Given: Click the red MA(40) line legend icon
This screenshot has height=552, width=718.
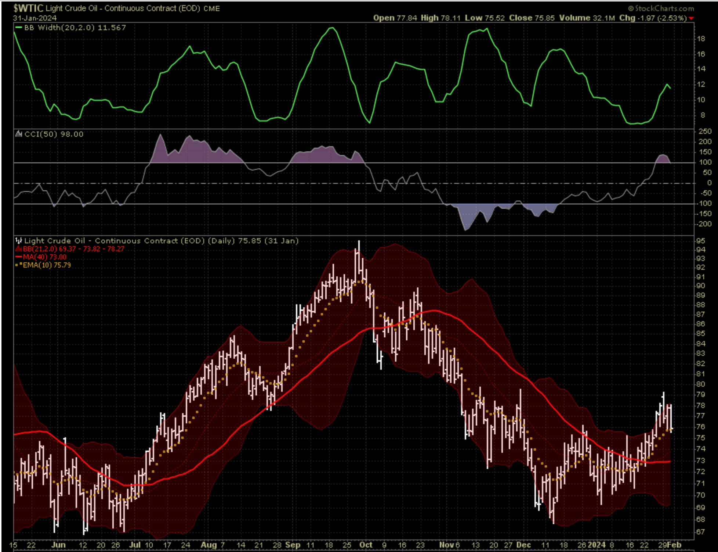Looking at the screenshot, I should tap(19, 257).
